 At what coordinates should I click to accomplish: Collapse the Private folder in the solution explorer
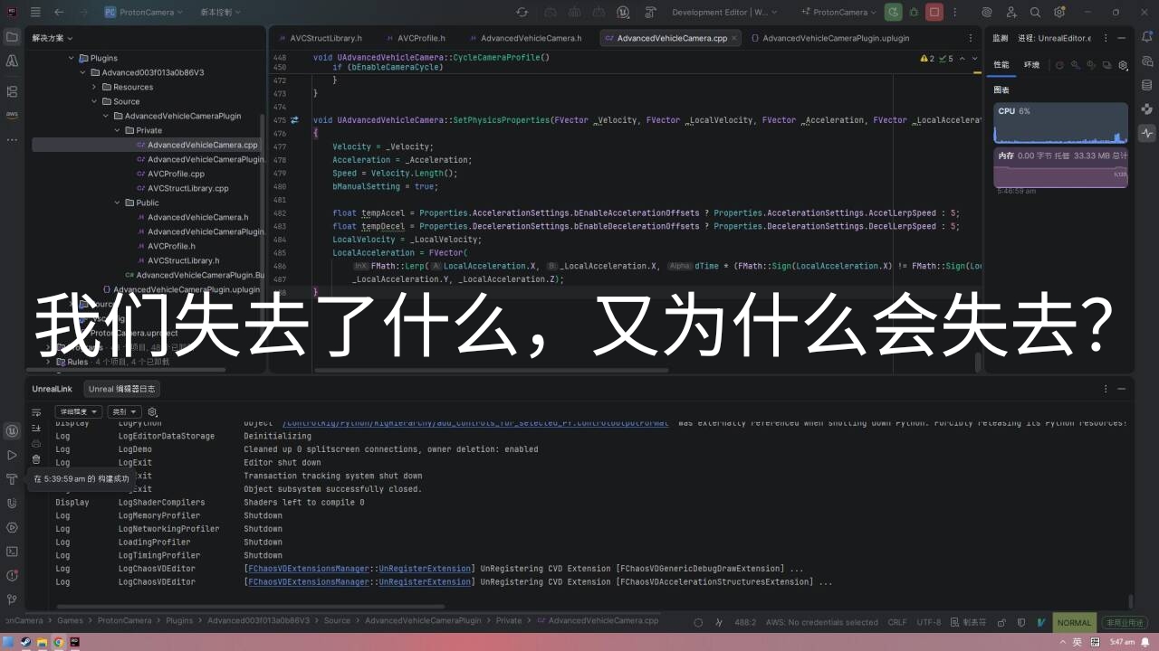(x=116, y=130)
